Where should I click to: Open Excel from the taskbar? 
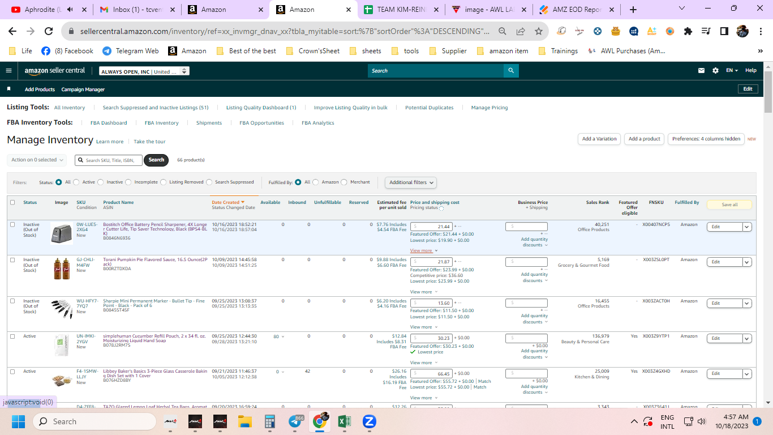[344, 421]
